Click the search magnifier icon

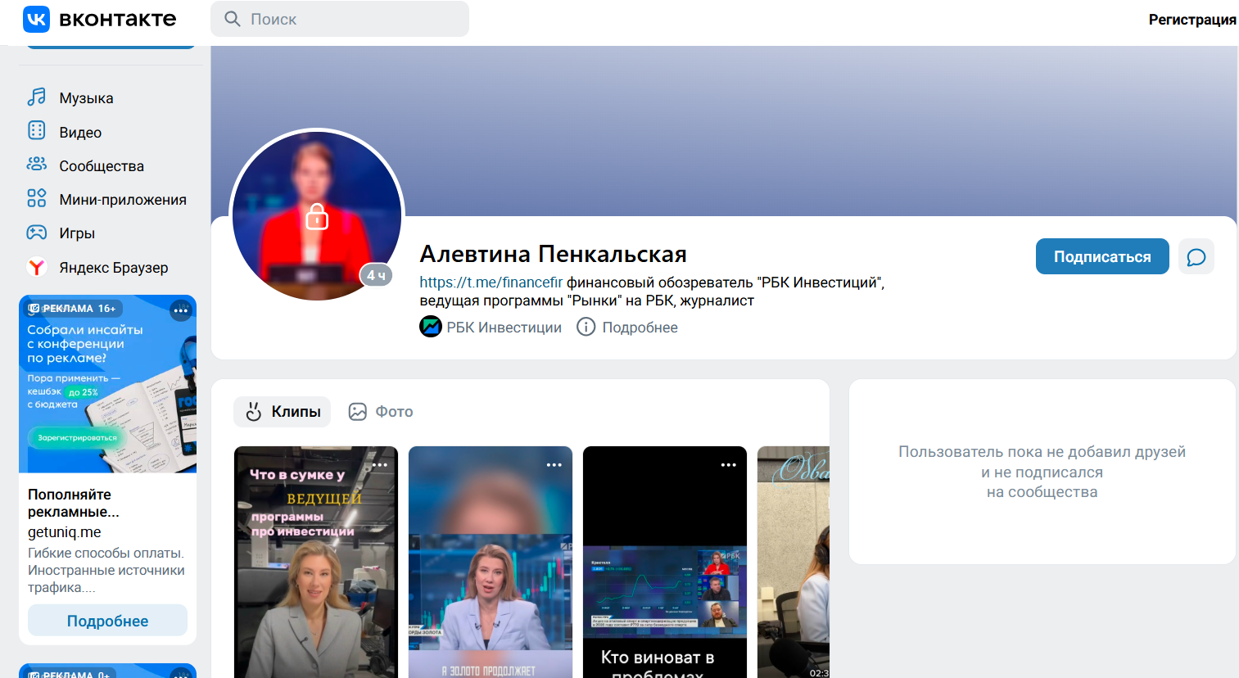click(x=233, y=19)
